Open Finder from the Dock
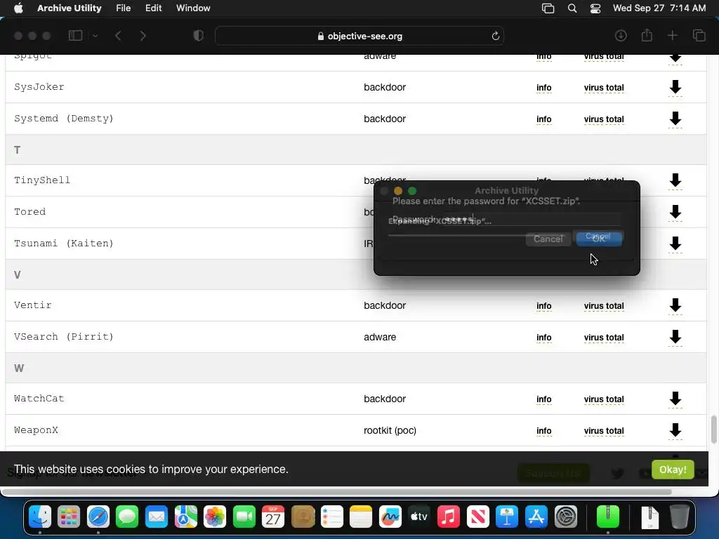This screenshot has height=539, width=719. 40,517
